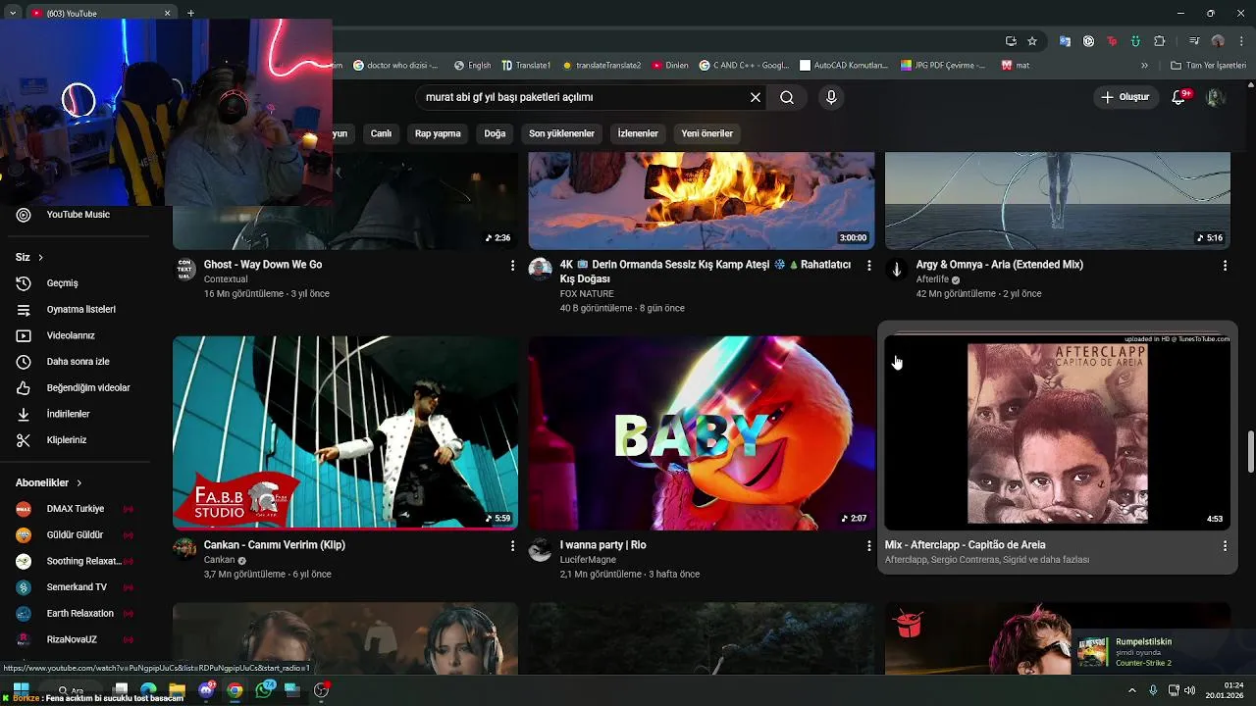Viewport: 1256px width, 706px height.
Task: Expand the Siz section chevron
Action: click(40, 258)
